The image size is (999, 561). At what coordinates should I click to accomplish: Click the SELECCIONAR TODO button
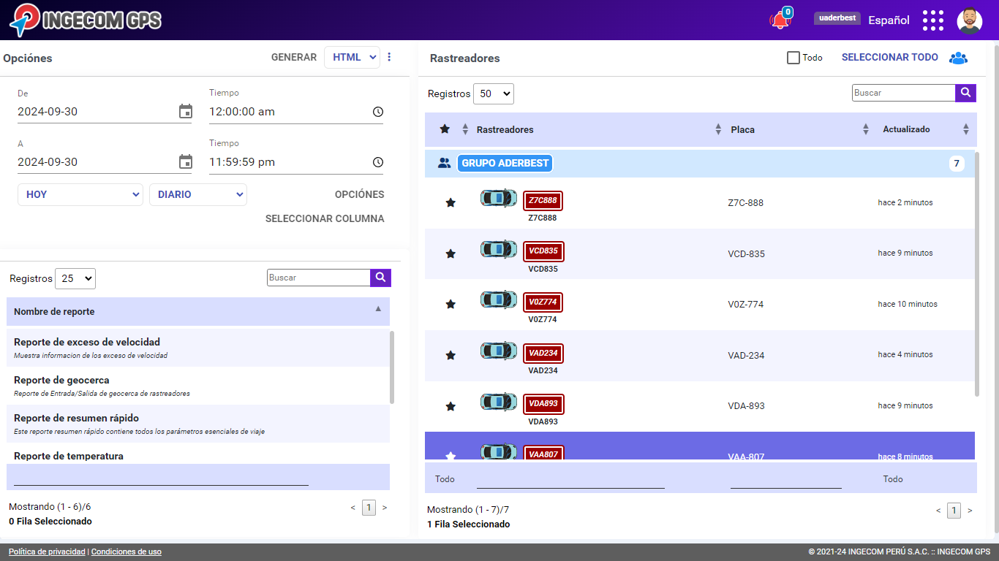point(889,57)
